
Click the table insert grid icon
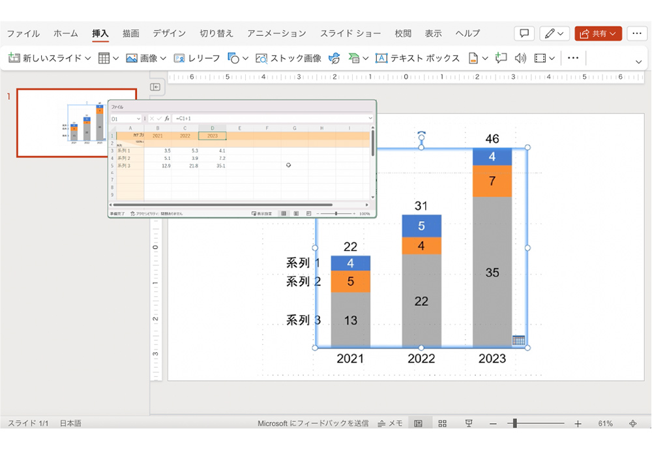coord(104,58)
